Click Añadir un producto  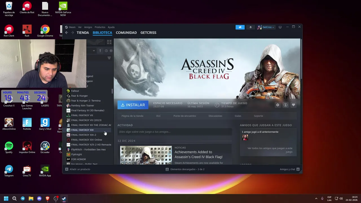(80, 169)
